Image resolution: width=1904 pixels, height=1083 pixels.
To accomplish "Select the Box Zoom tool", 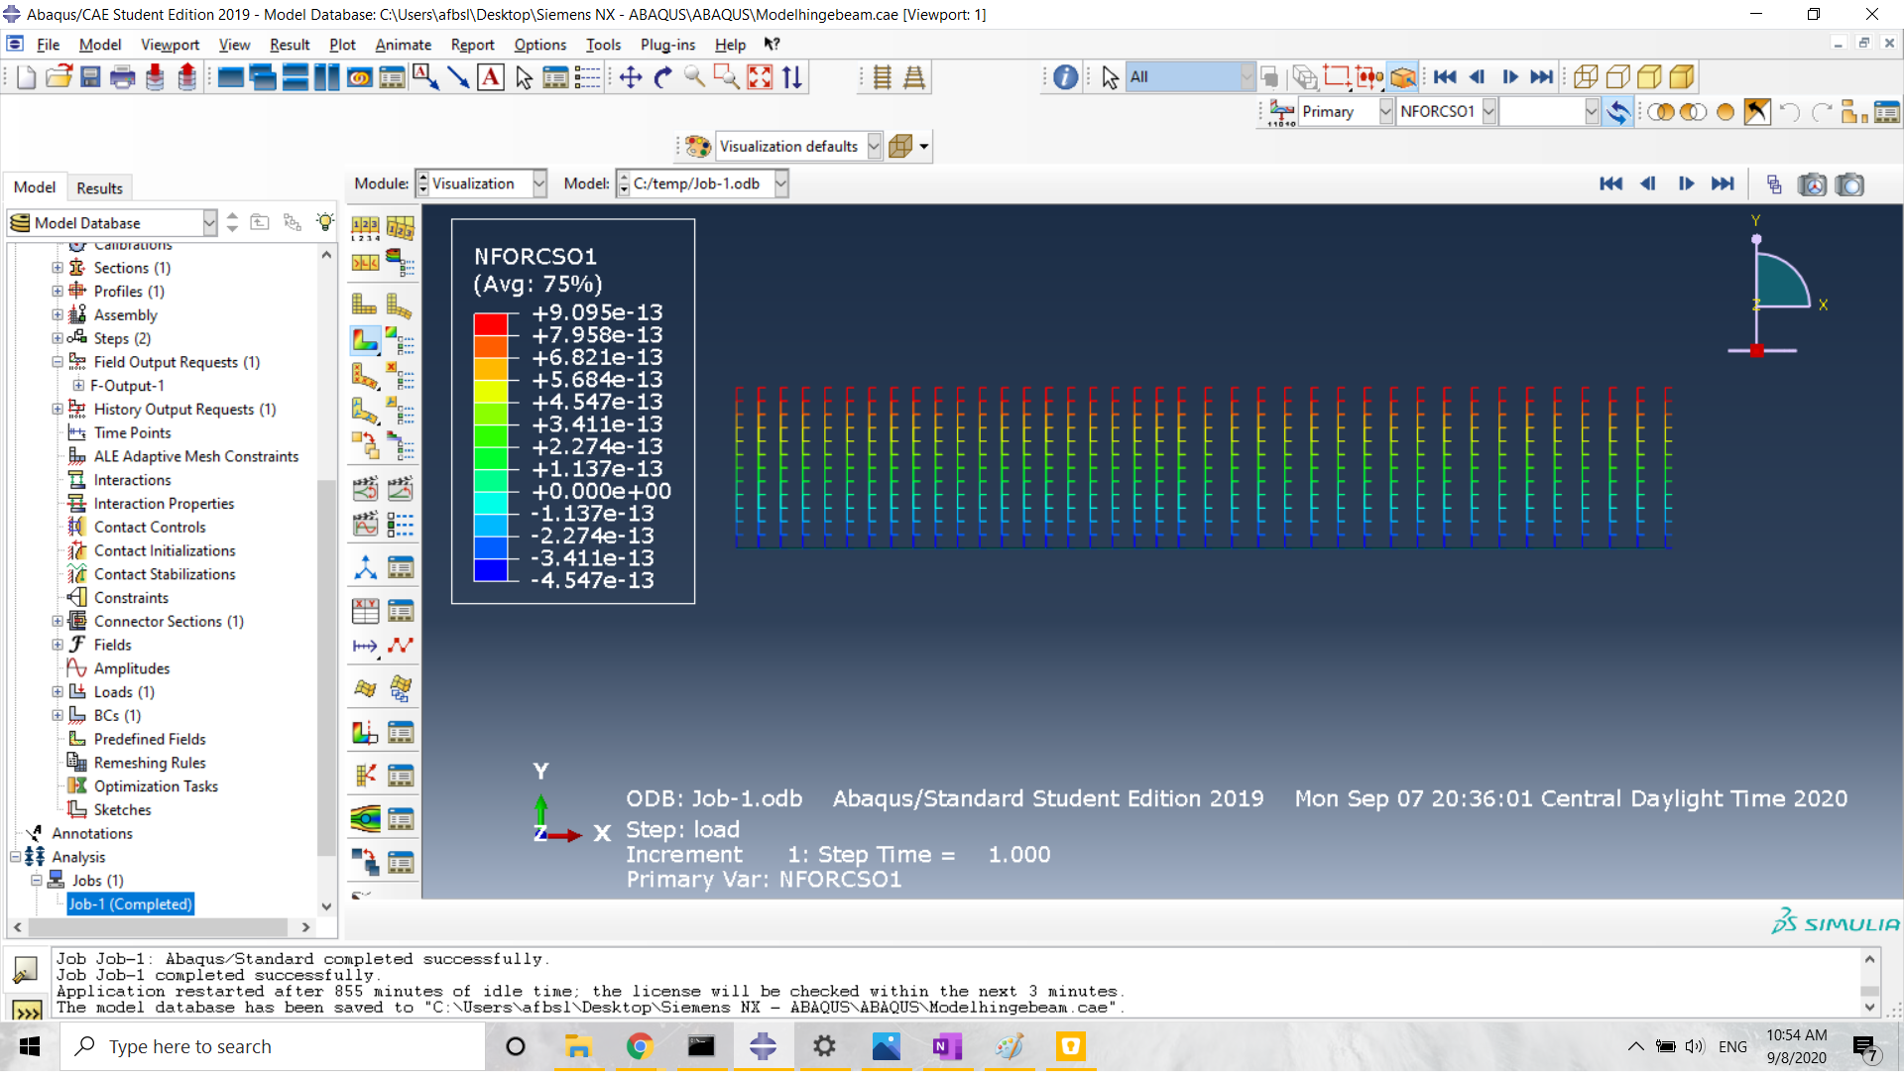I will 727,77.
